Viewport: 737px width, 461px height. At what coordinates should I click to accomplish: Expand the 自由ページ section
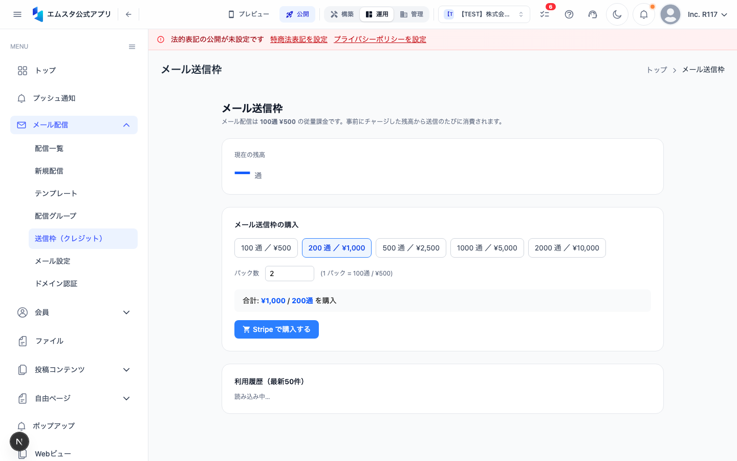click(74, 399)
